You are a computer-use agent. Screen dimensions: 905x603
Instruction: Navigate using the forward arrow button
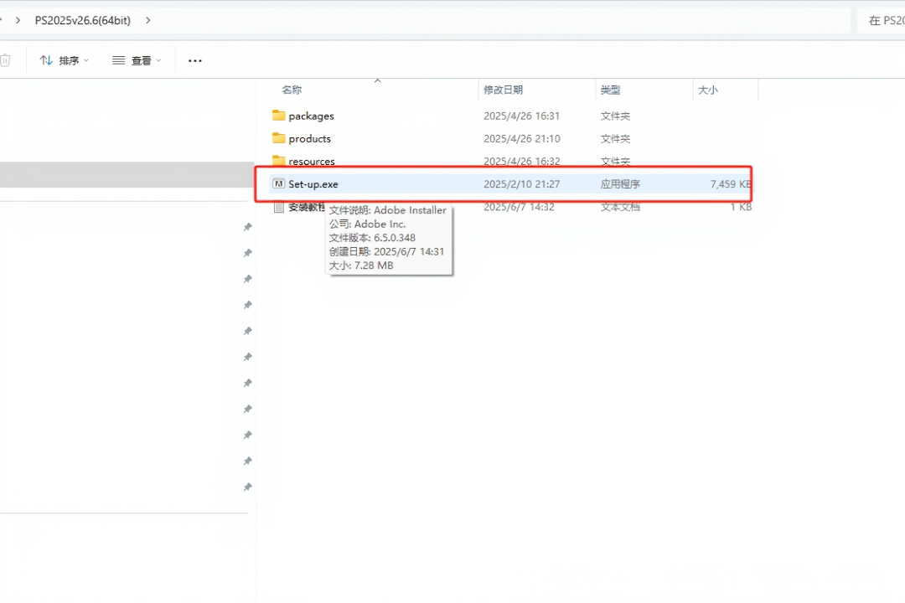click(3, 19)
